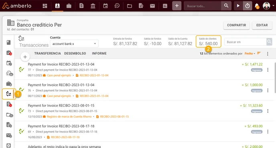Open sidebar tasks clipboard icon

9,53
